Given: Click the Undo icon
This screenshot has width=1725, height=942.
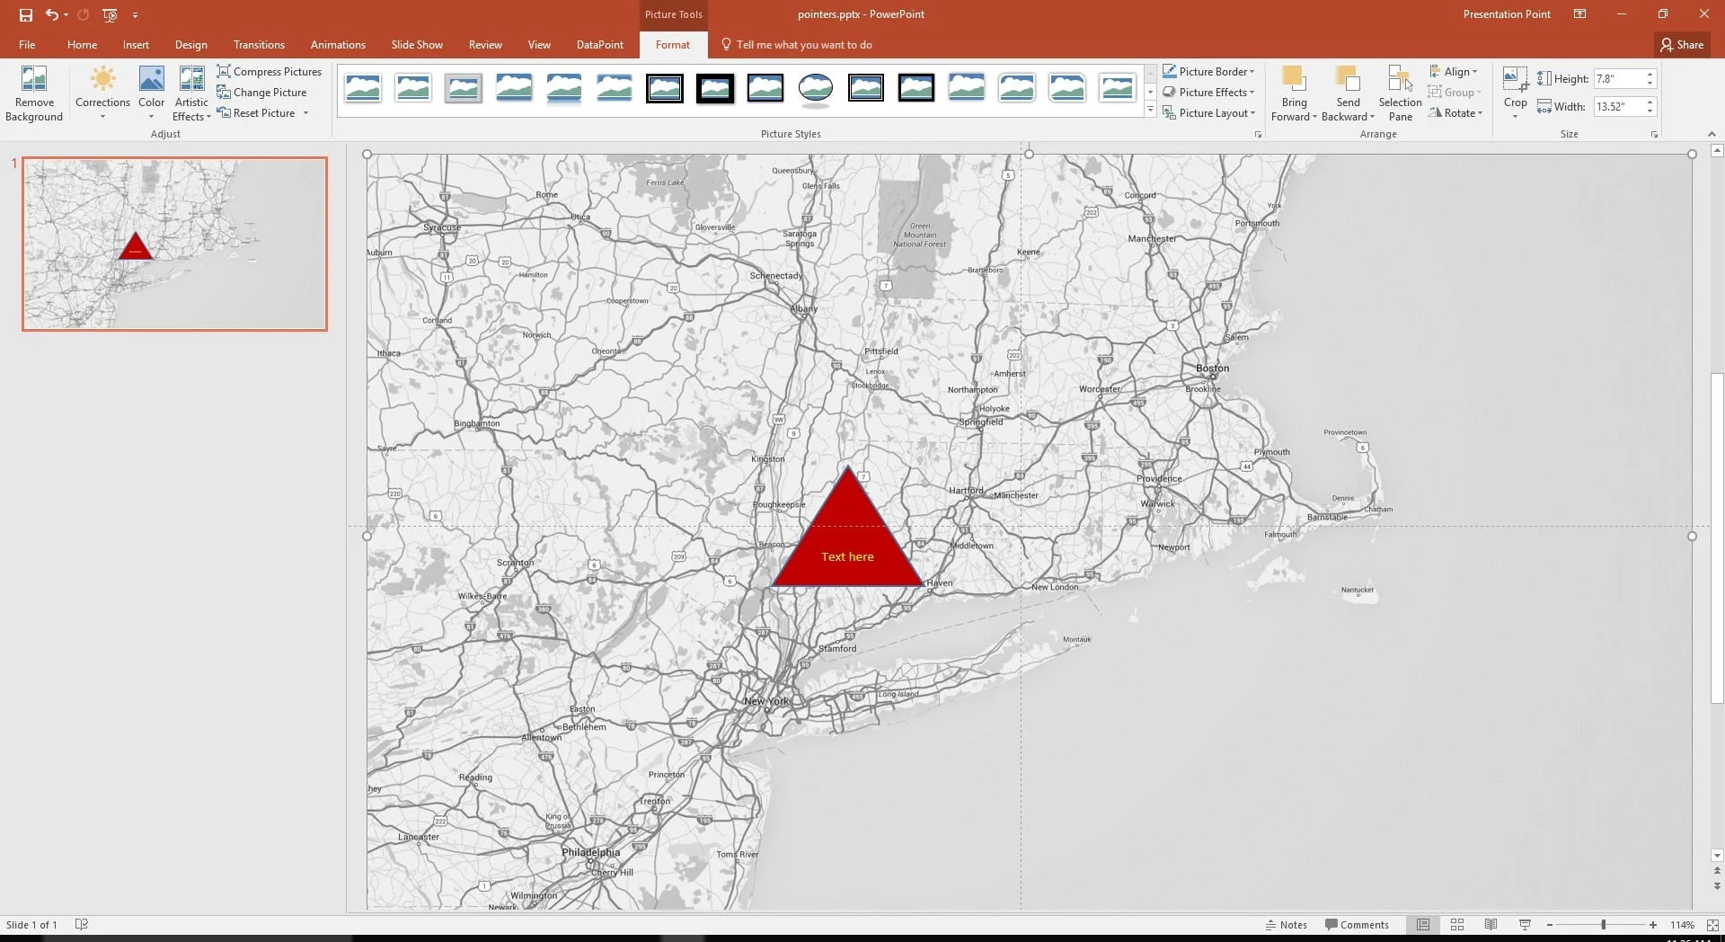Looking at the screenshot, I should (52, 14).
